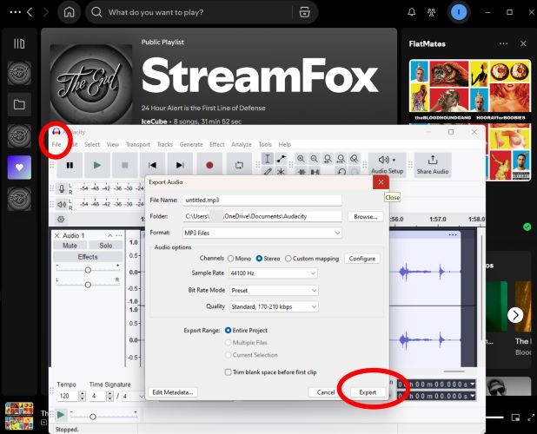Click Fit project to width zoom icon
This screenshot has width=537, height=434.
[x=341, y=159]
